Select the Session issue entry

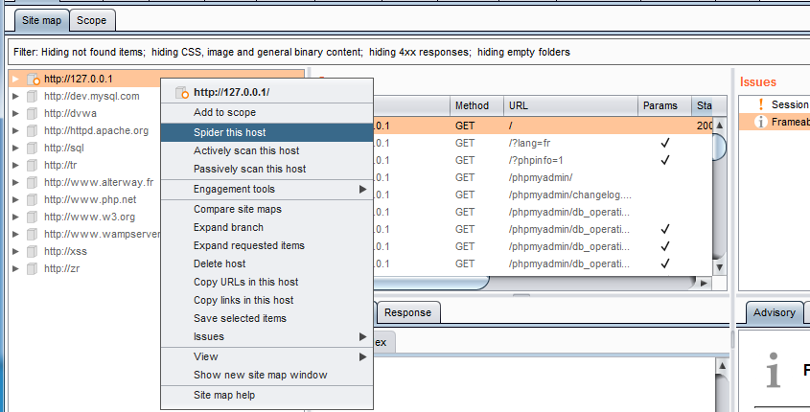coord(775,104)
